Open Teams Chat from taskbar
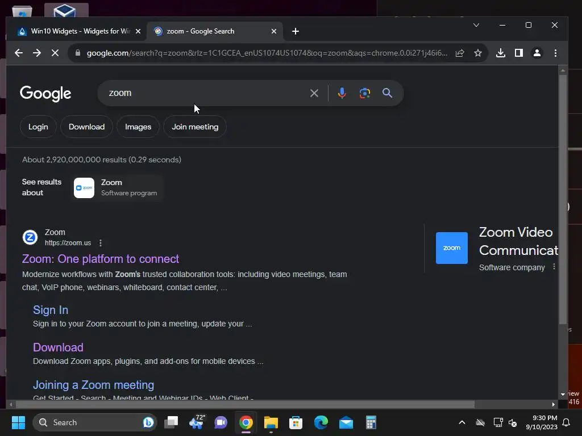 pyautogui.click(x=221, y=422)
